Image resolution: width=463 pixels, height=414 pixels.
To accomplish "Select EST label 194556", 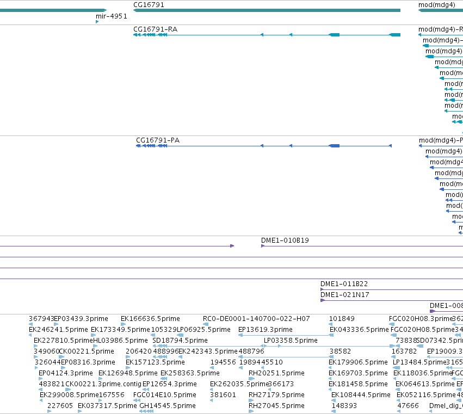I will 223,362.
